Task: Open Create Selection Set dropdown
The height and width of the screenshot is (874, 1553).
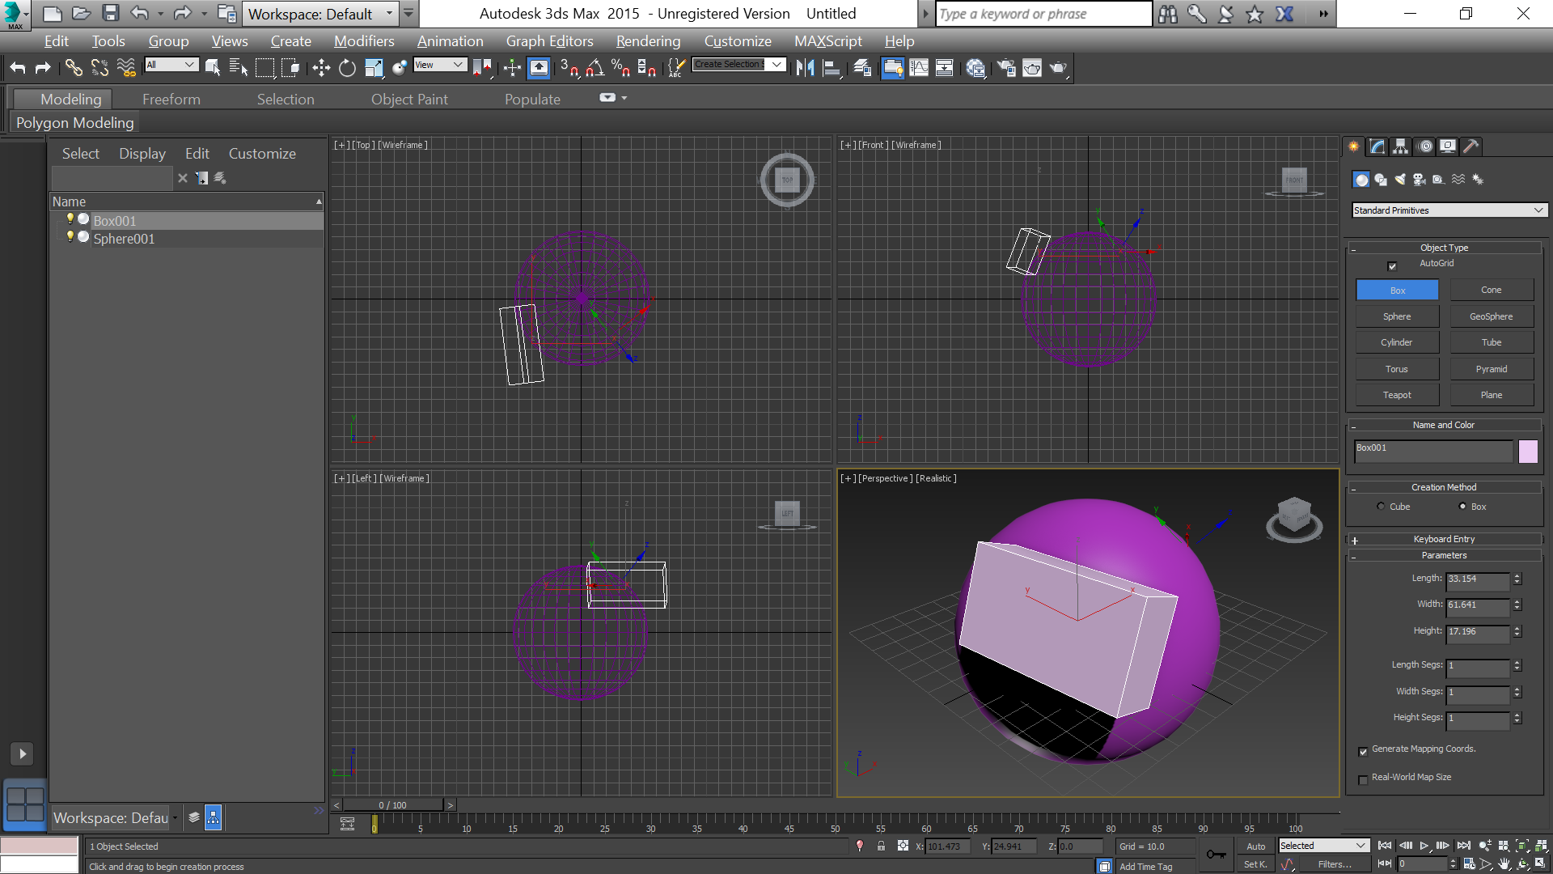Action: pyautogui.click(x=739, y=64)
